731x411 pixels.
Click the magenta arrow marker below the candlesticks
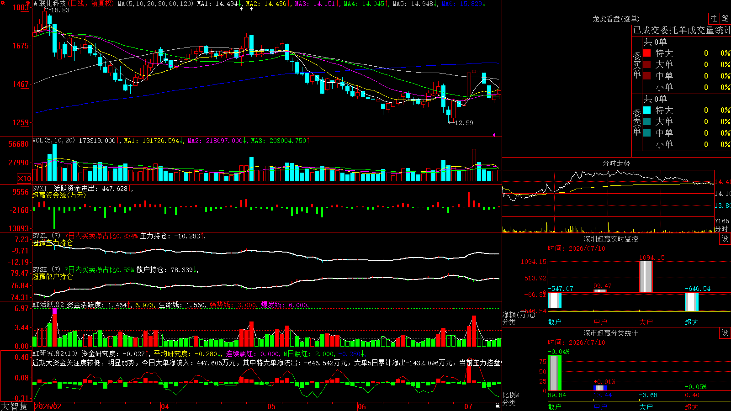(x=493, y=135)
